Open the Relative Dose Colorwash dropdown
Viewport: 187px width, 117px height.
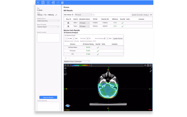(x=77, y=61)
